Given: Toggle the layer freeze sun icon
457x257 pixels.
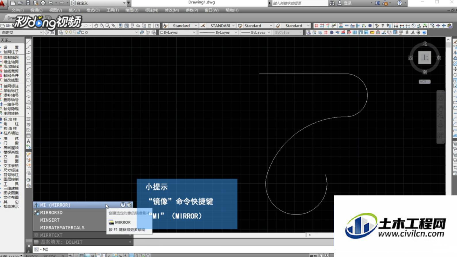Looking at the screenshot, I should point(70,33).
